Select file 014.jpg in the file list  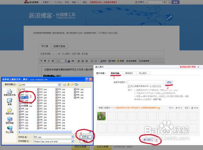tap(42, 89)
